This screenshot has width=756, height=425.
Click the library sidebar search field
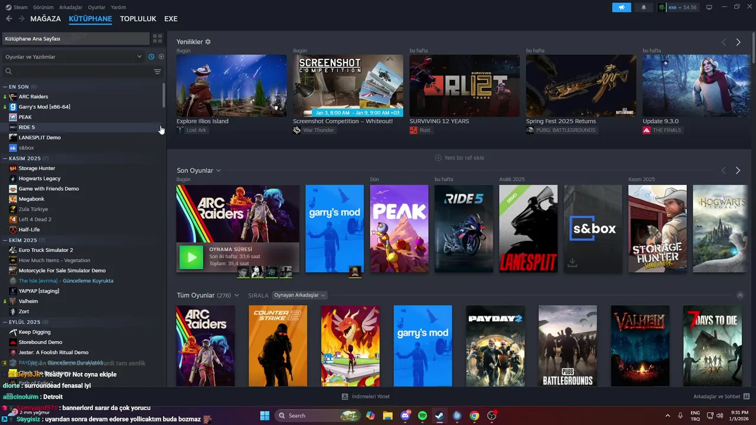[77, 71]
